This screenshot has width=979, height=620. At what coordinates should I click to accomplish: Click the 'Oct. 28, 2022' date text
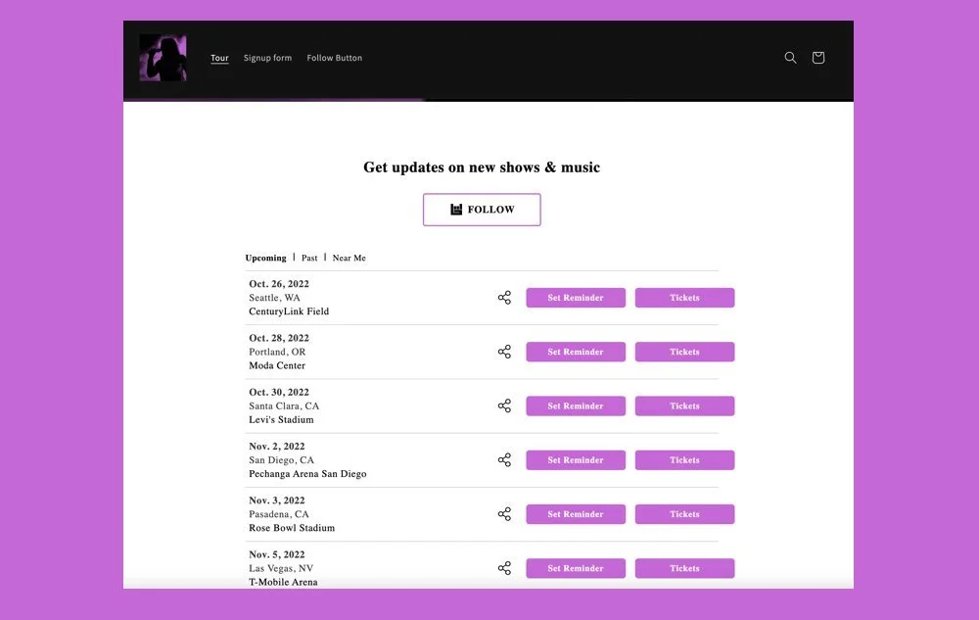(x=279, y=338)
